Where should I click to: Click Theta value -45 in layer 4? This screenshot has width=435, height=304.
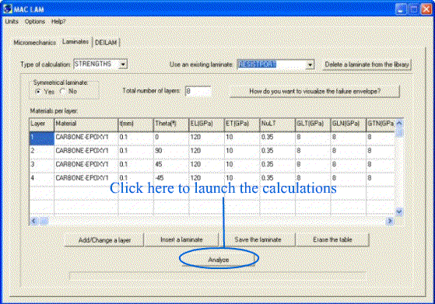pos(171,179)
